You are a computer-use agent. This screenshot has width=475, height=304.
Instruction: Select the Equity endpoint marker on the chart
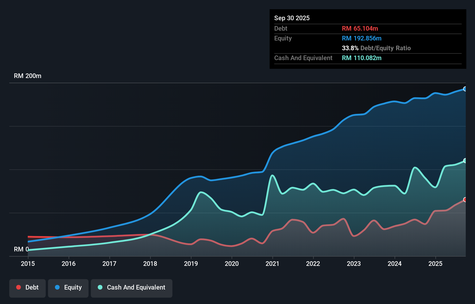click(465, 89)
